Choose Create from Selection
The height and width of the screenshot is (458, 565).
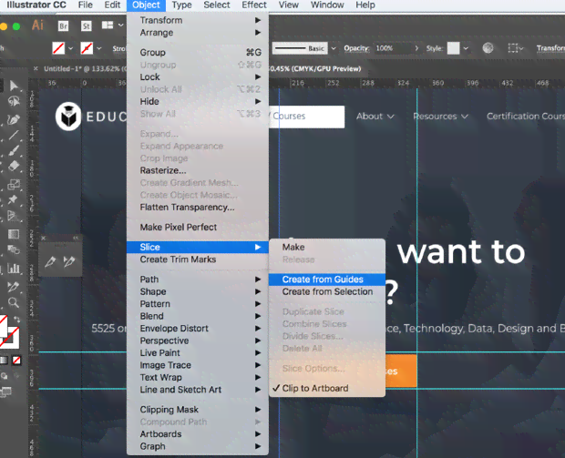coord(327,291)
